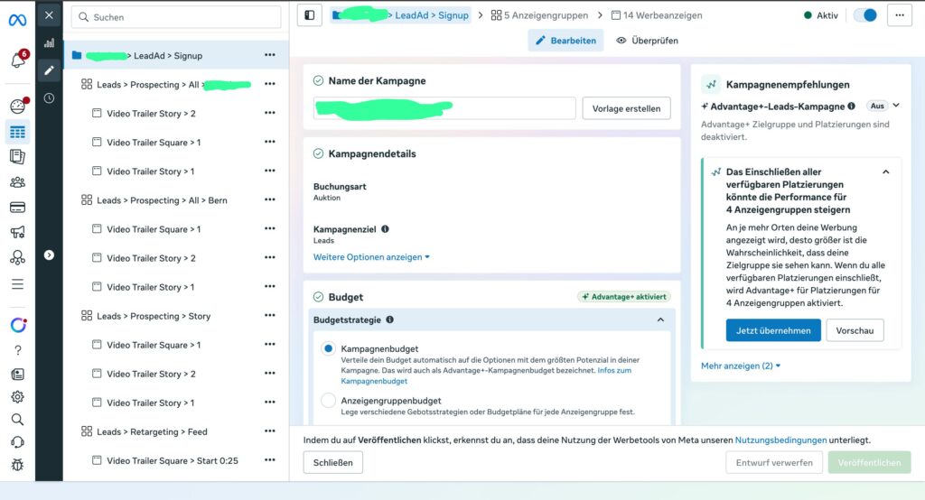Click Veröffentlichen button
The image size is (925, 500).
click(869, 462)
